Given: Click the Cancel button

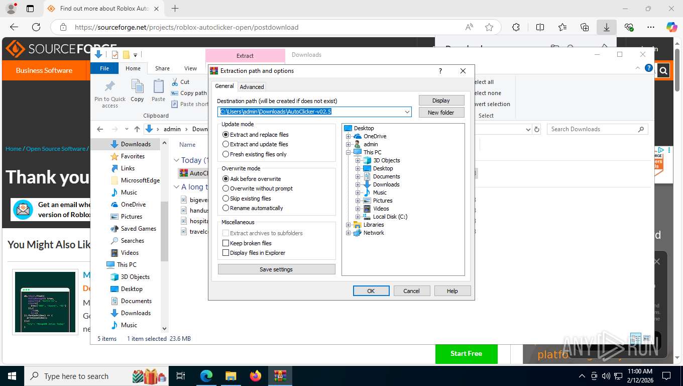Looking at the screenshot, I should (411, 291).
